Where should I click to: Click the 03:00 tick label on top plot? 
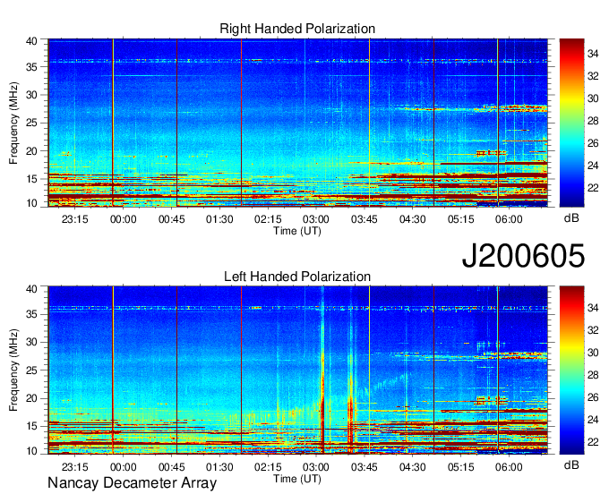coord(316,219)
